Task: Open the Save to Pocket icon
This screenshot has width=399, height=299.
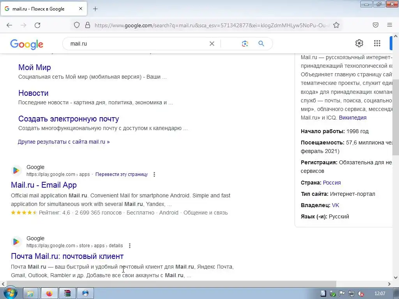Action: (x=376, y=25)
